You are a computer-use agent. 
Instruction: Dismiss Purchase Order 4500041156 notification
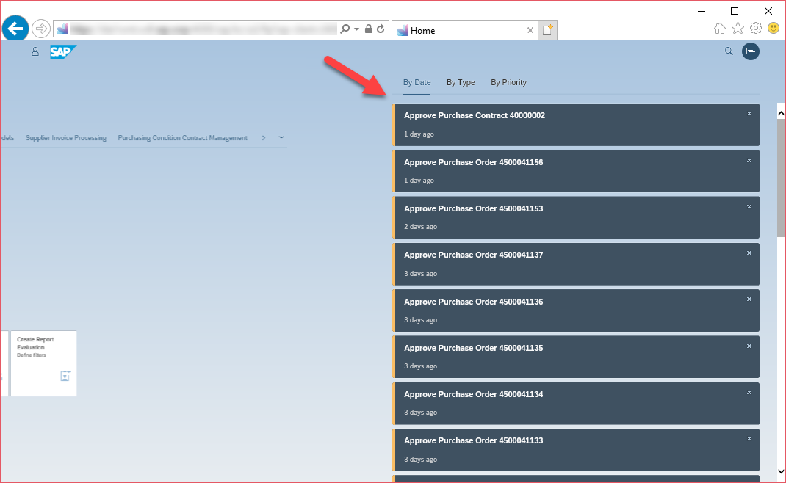[x=749, y=160]
